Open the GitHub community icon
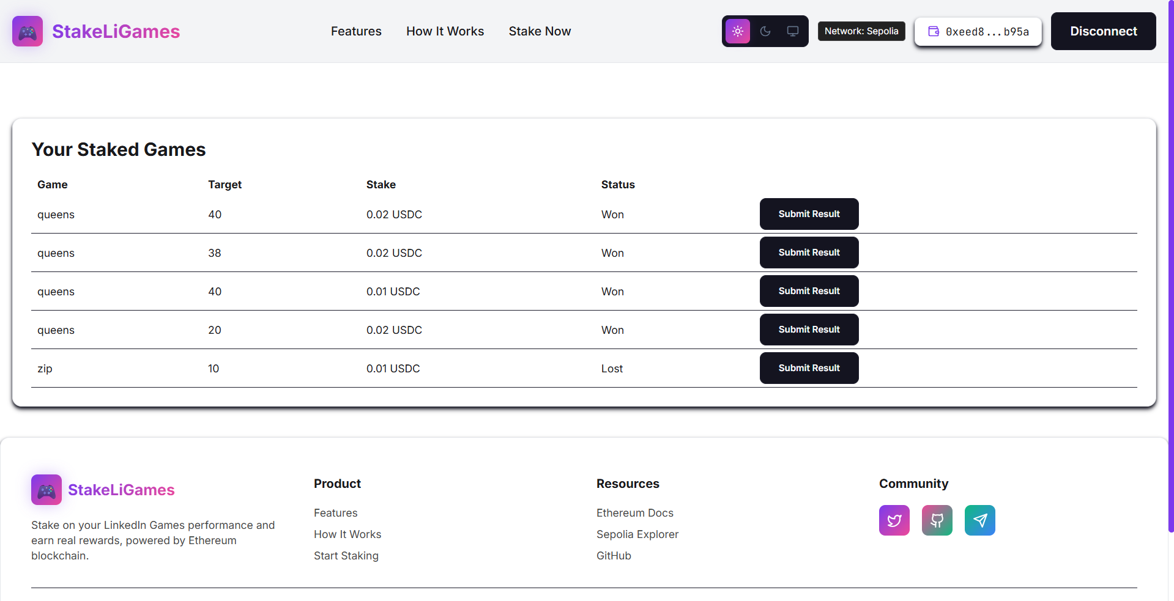Viewport: 1174px width, 601px height. [937, 520]
